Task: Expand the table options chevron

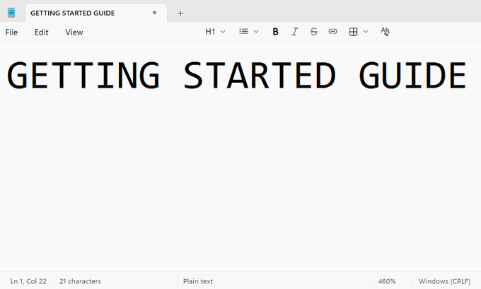Action: [x=366, y=32]
